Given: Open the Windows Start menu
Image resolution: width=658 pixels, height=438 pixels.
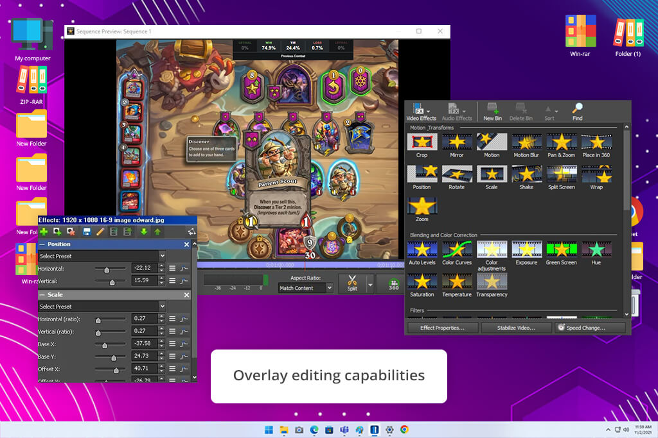Looking at the screenshot, I should 269,430.
